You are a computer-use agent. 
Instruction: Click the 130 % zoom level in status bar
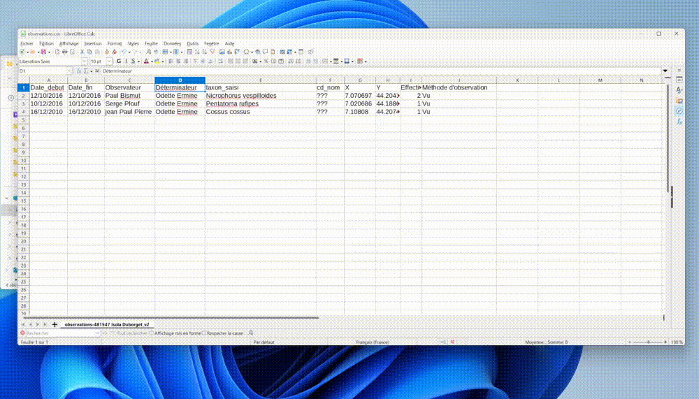pyautogui.click(x=677, y=342)
